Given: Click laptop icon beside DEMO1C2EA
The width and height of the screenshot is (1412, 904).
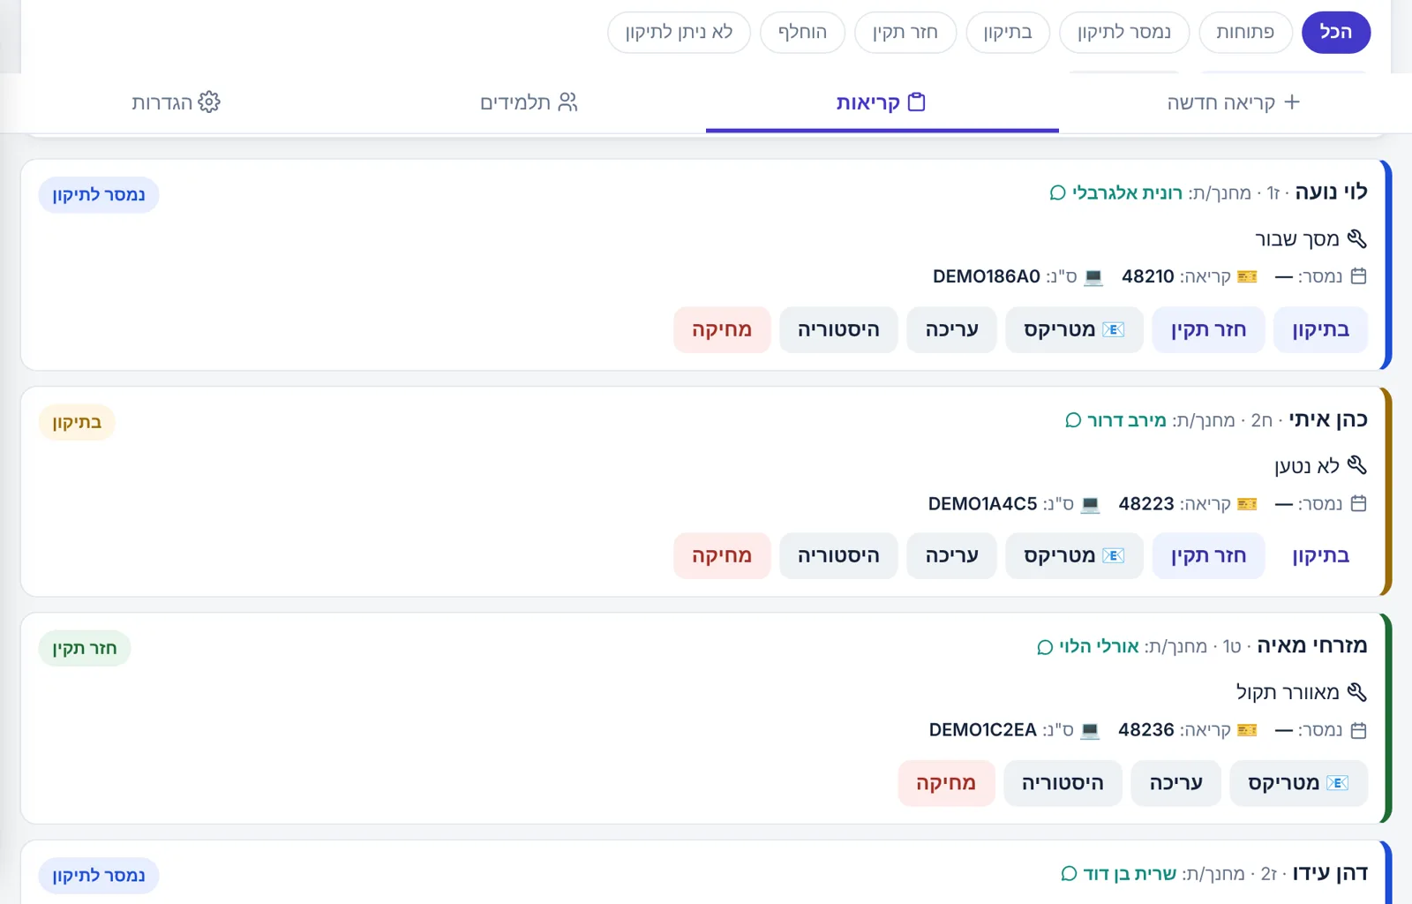Looking at the screenshot, I should (1090, 731).
